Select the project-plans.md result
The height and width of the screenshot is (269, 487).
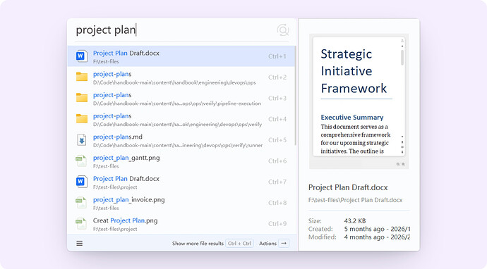coord(181,139)
